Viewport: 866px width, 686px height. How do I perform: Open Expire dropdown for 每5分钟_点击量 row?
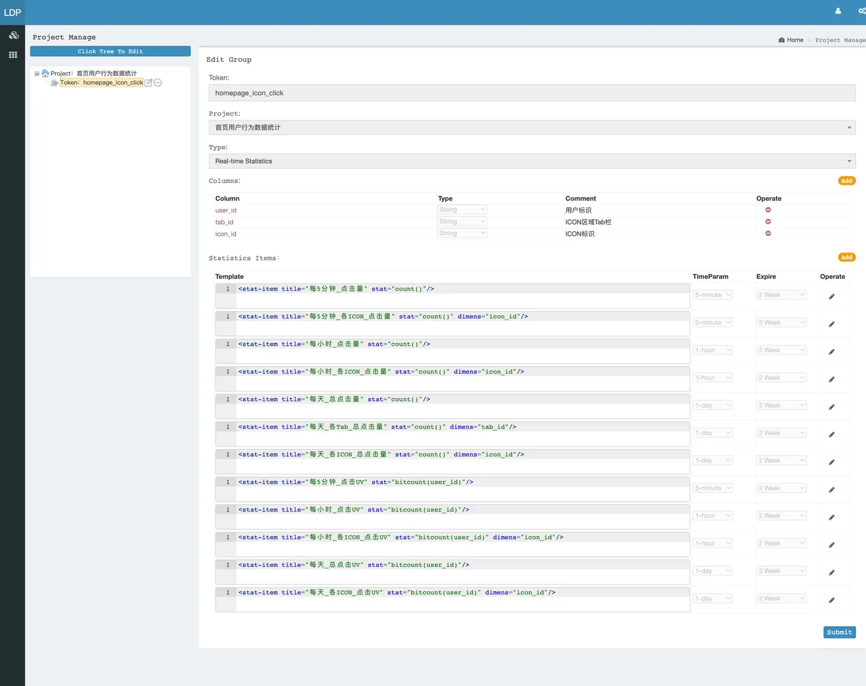781,295
